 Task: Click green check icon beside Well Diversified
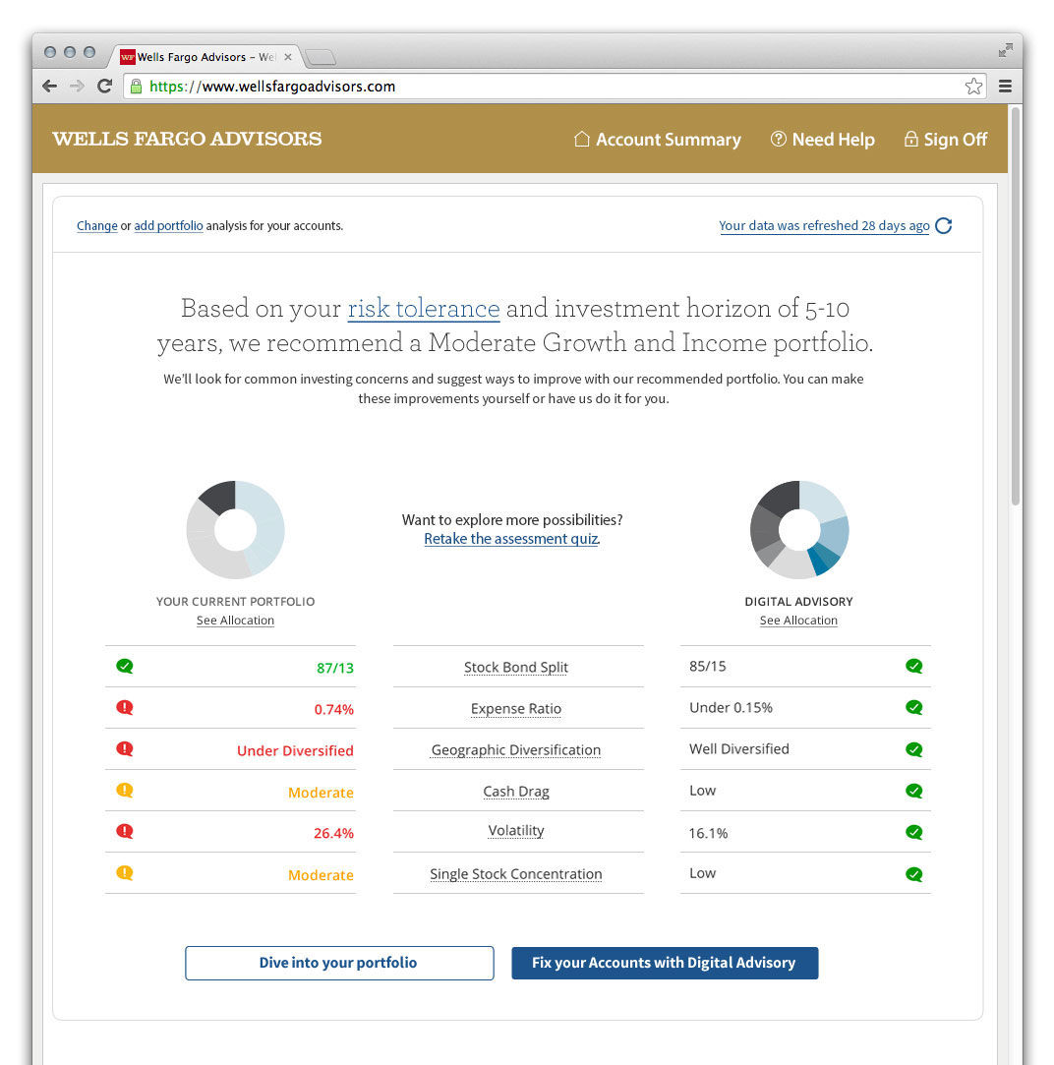point(914,750)
